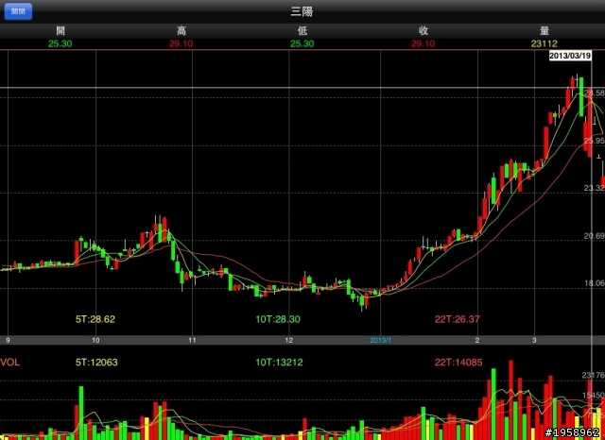This screenshot has width=605, height=440.
Task: Click the 23176 volume axis label
Action: point(594,375)
